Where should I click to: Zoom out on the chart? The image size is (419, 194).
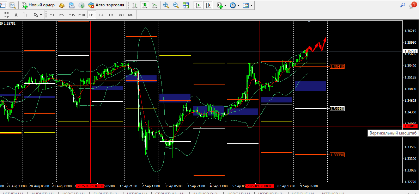176,5
